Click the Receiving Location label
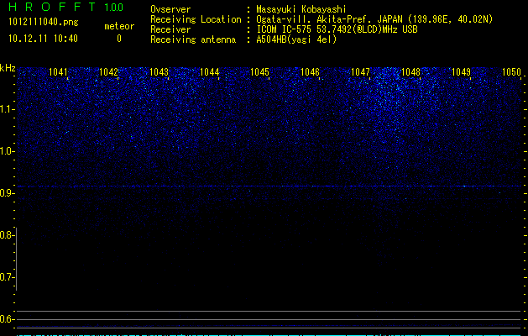 click(x=196, y=19)
